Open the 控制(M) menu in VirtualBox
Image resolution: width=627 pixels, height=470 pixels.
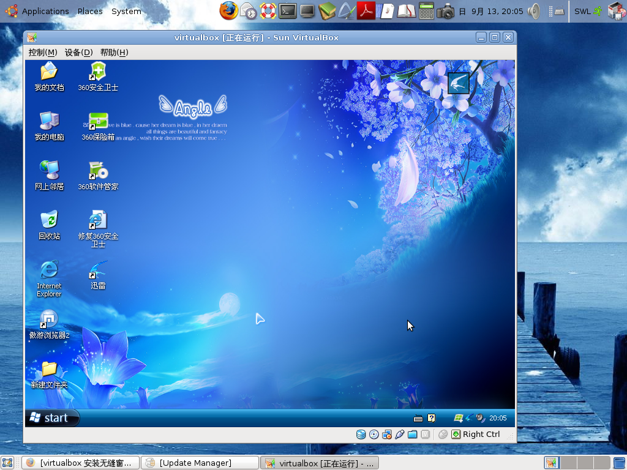[x=43, y=53]
